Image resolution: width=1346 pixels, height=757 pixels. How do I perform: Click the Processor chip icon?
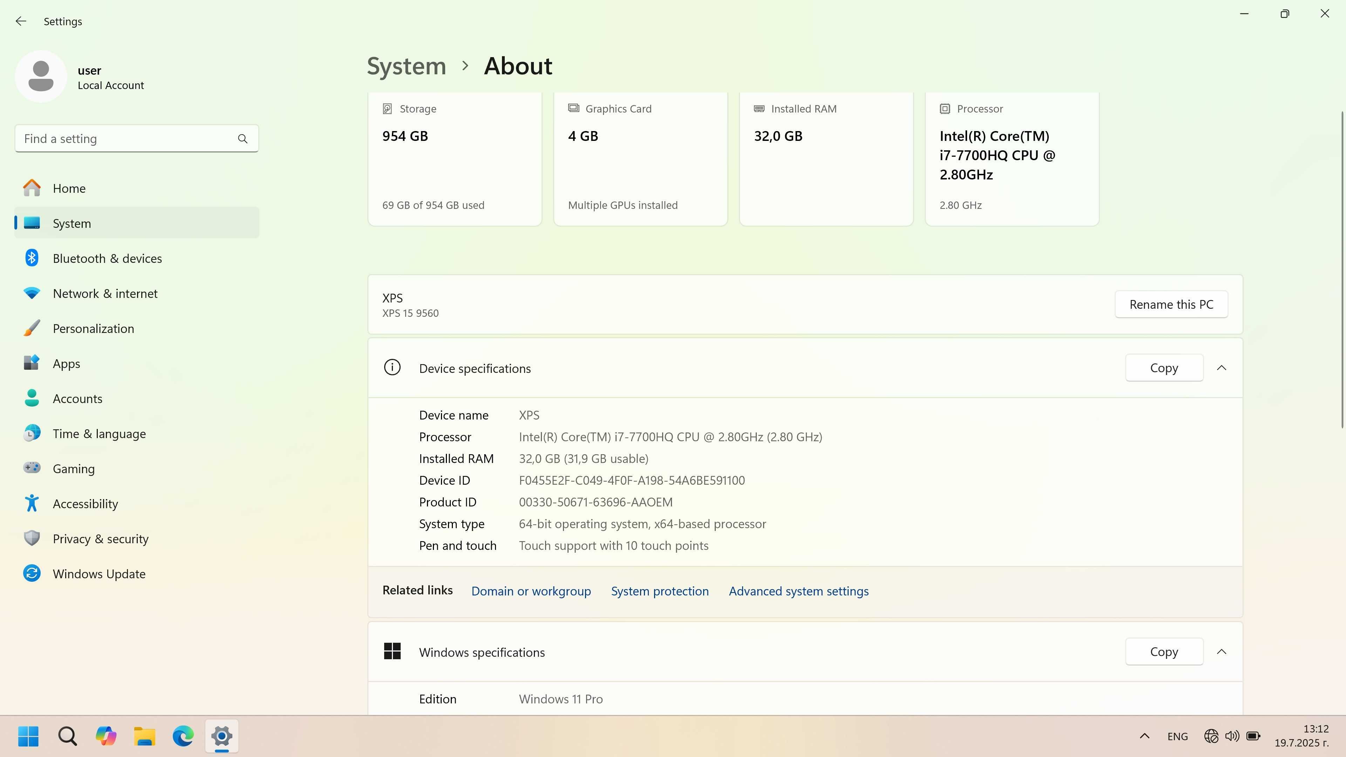tap(945, 109)
